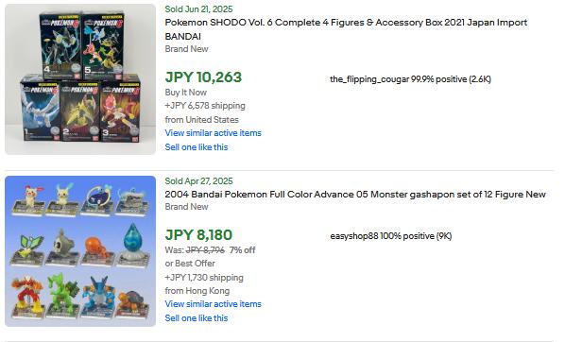Click the JPY 8,180 sold price
Viewport: 565px width, 342px height.
pos(198,235)
